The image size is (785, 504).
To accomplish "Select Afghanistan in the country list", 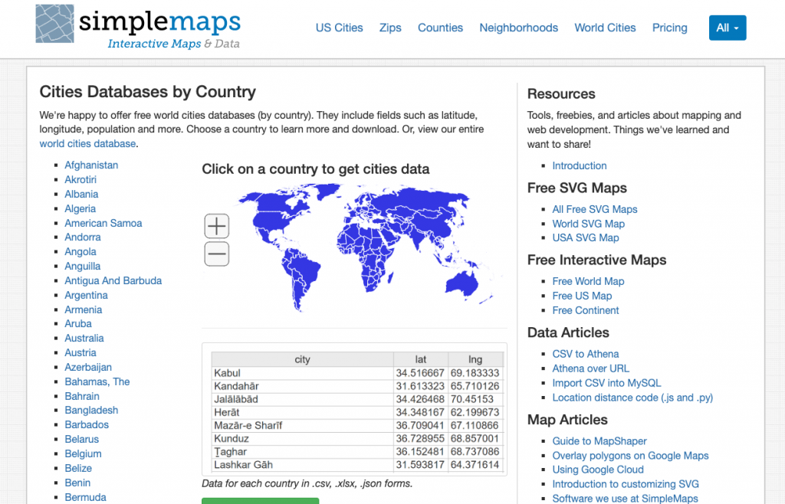I will [91, 165].
